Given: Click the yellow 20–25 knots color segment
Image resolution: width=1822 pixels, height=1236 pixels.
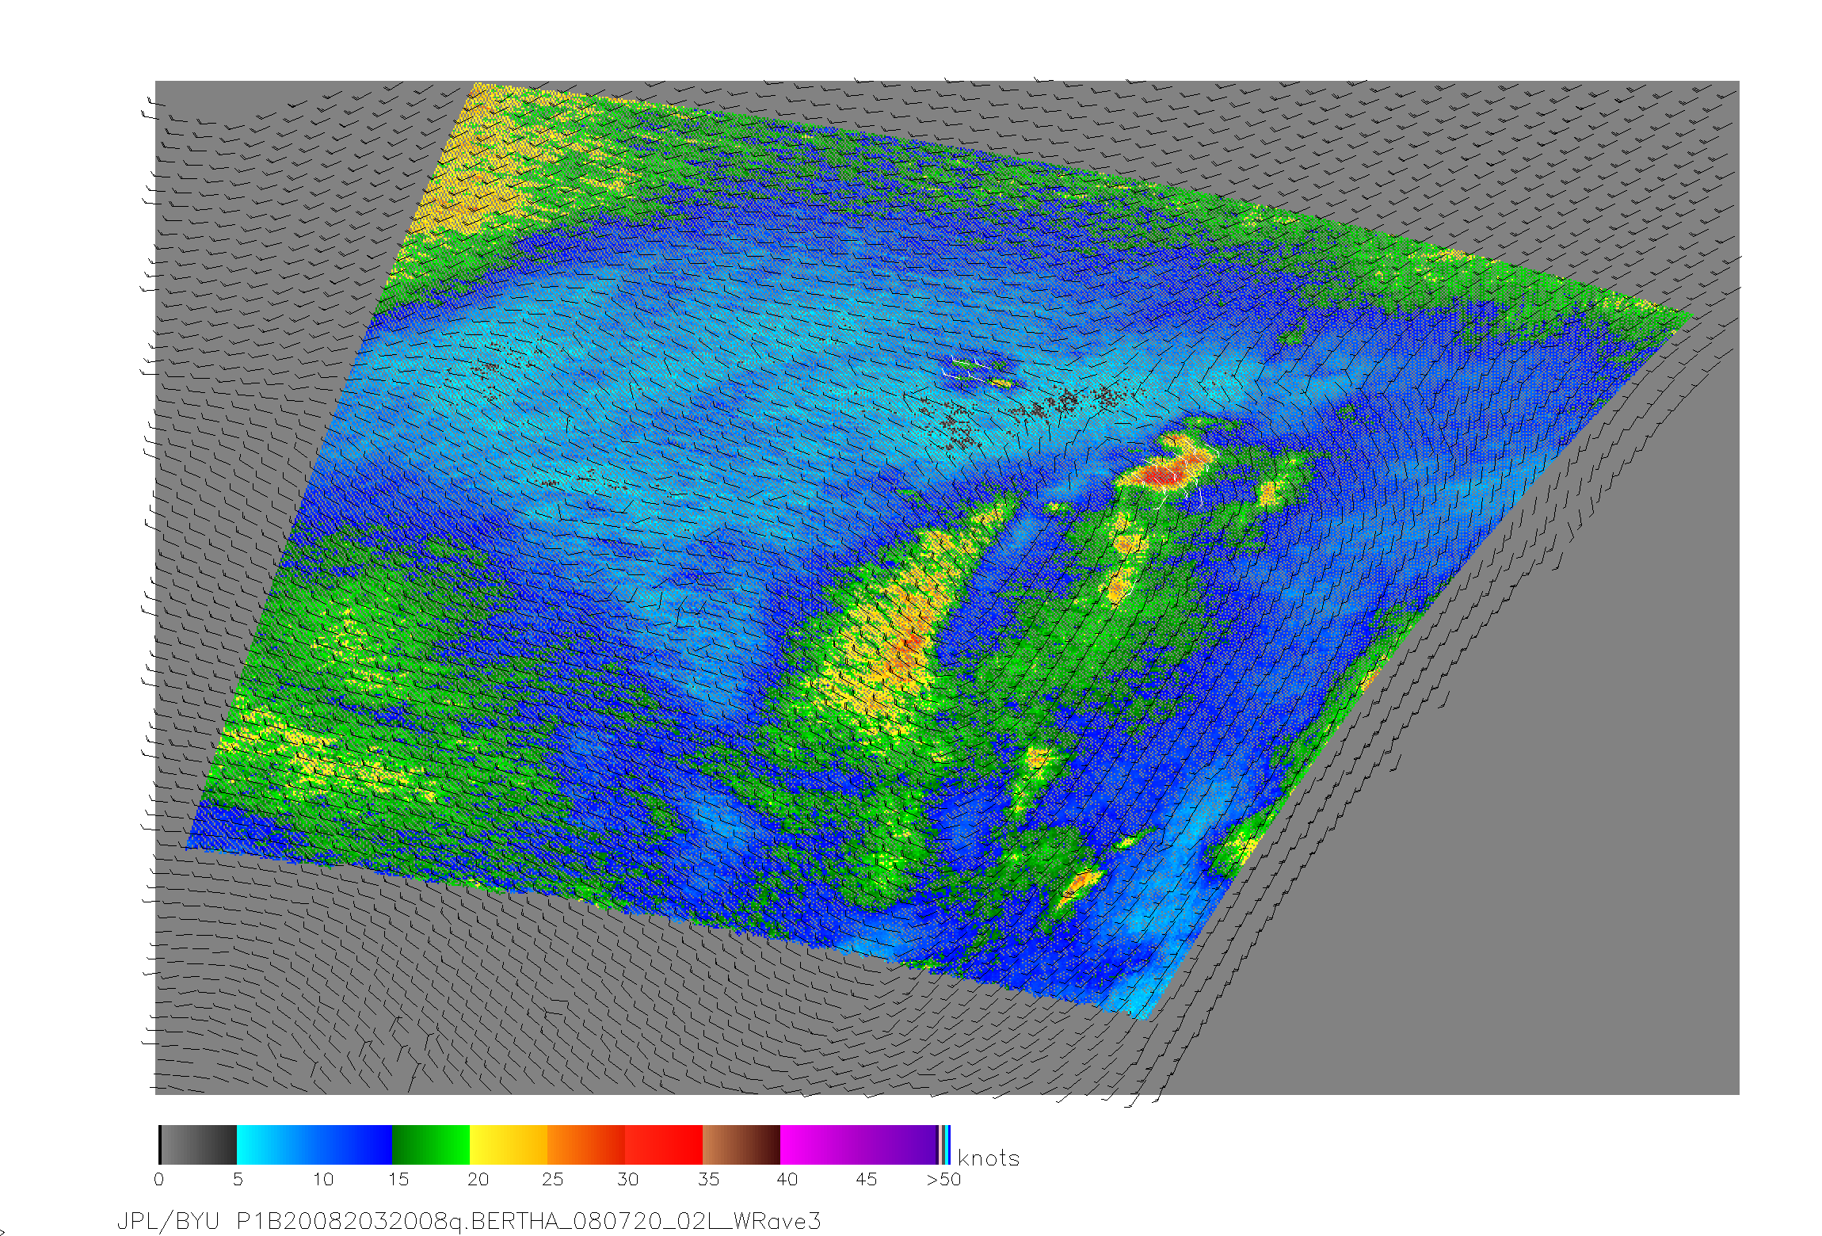Looking at the screenshot, I should [509, 1145].
